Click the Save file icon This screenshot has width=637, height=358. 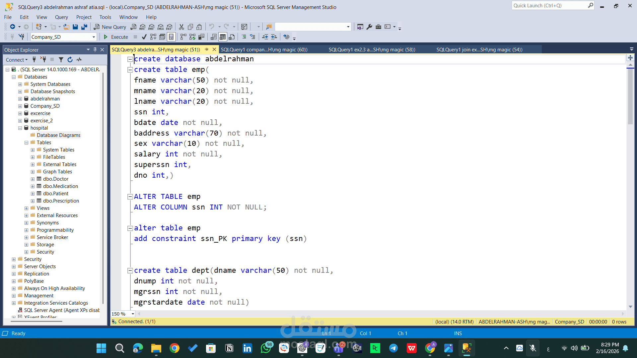point(75,27)
